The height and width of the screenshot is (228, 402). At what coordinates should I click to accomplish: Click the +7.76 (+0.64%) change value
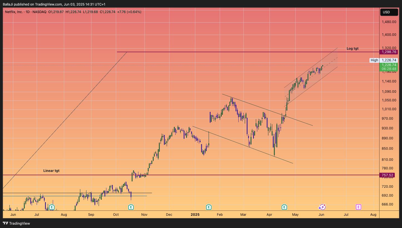pyautogui.click(x=129, y=12)
